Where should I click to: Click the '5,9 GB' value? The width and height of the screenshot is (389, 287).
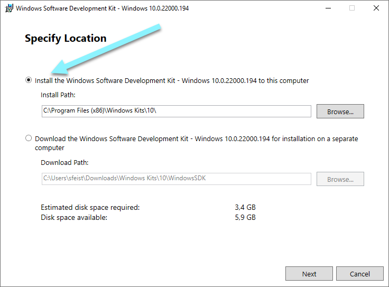(245, 218)
